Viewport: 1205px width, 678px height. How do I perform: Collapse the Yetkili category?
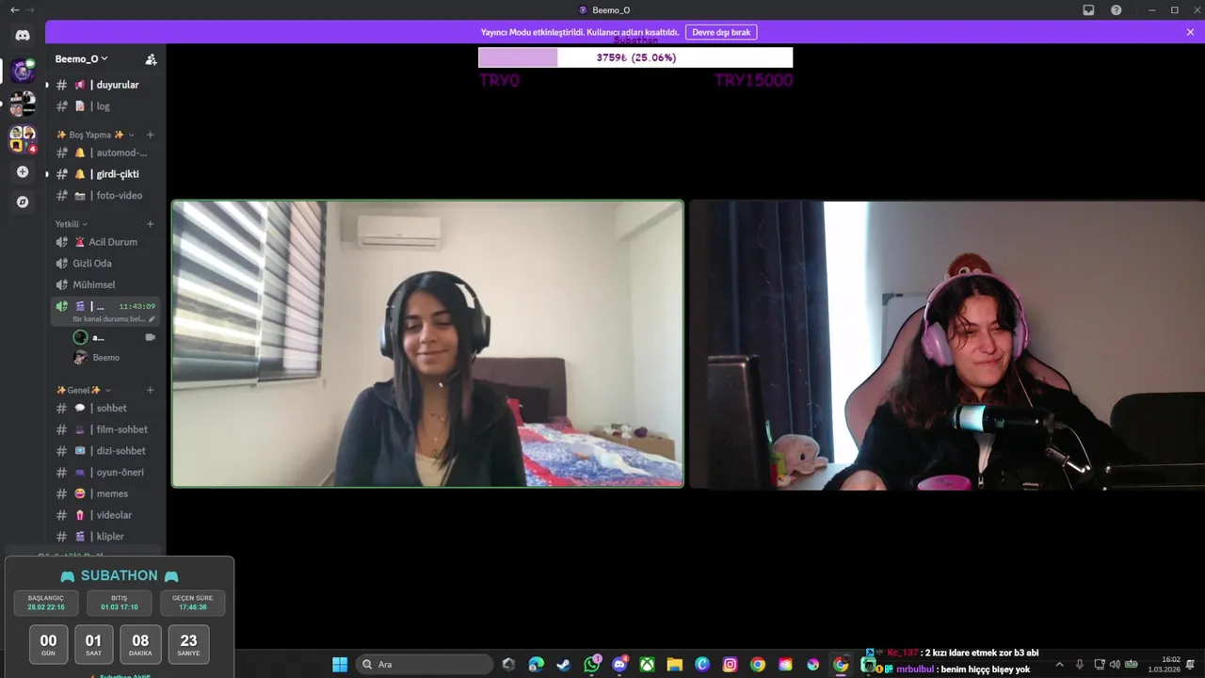72,224
